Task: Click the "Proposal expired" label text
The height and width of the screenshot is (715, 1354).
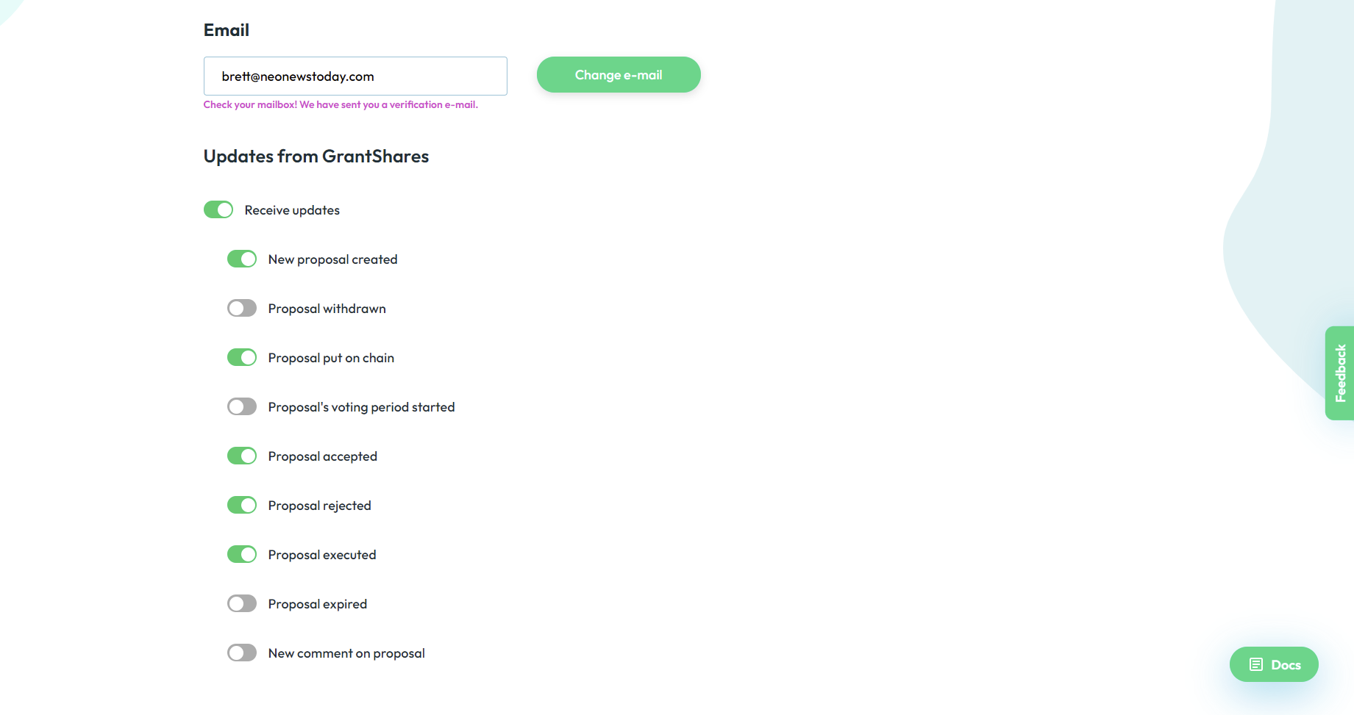Action: tap(317, 604)
